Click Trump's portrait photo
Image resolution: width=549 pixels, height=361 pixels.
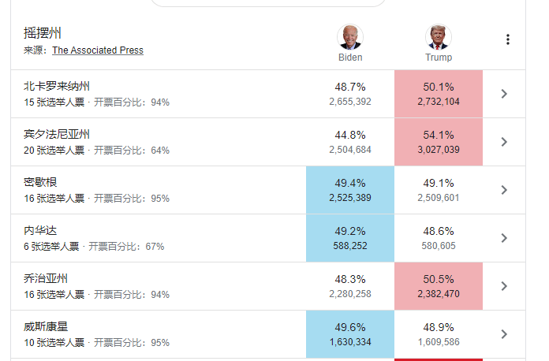click(439, 37)
